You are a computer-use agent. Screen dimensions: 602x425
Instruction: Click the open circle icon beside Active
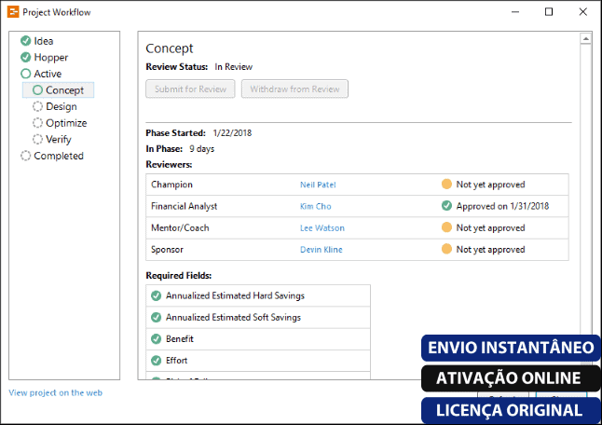pos(26,74)
